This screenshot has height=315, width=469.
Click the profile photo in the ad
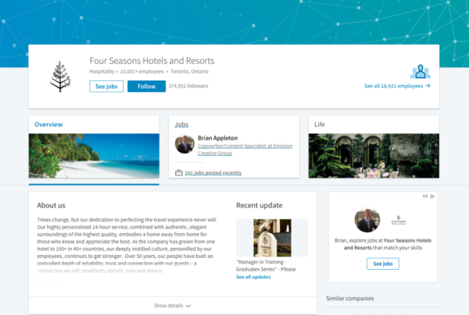(x=367, y=220)
